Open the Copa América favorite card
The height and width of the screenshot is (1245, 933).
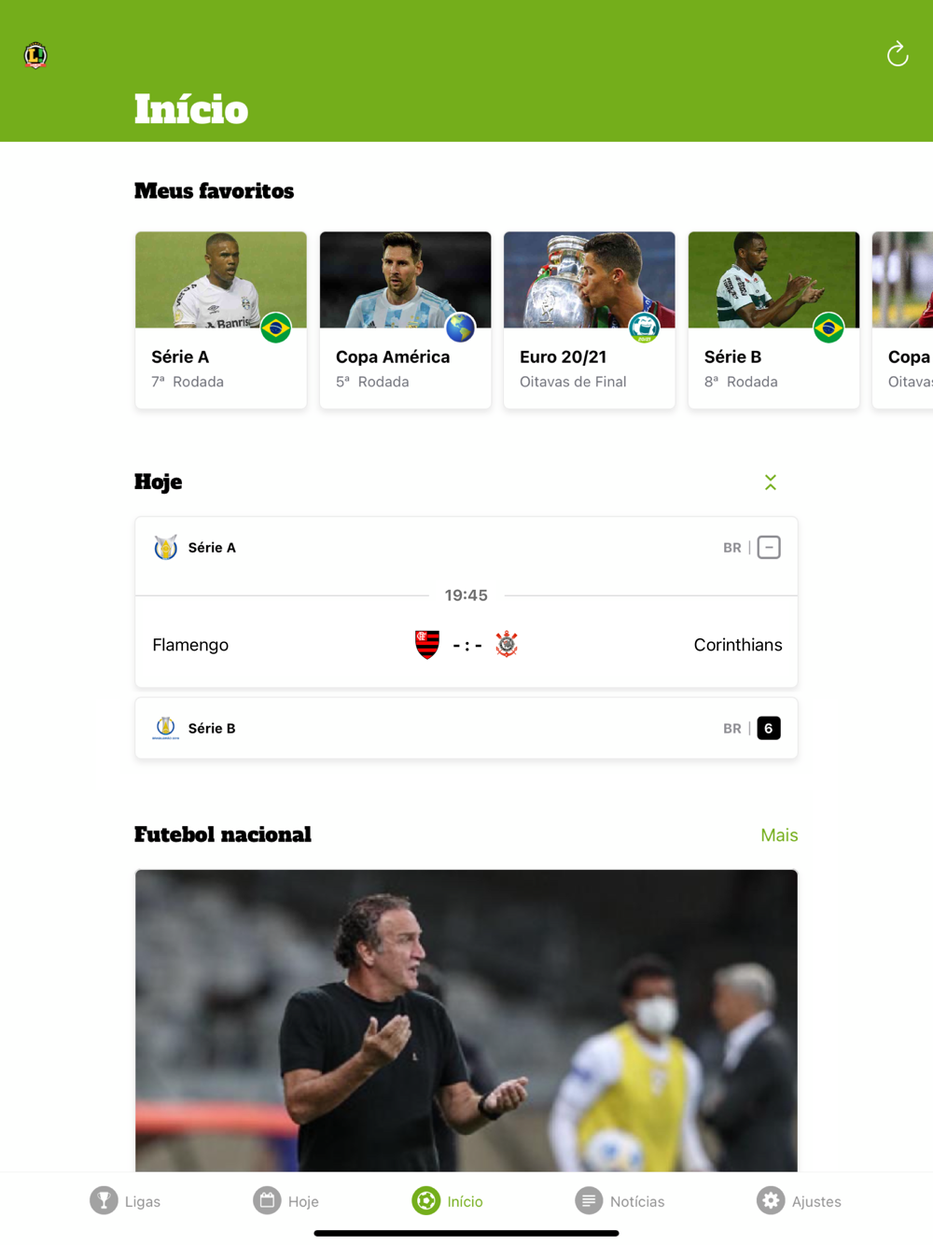click(405, 320)
